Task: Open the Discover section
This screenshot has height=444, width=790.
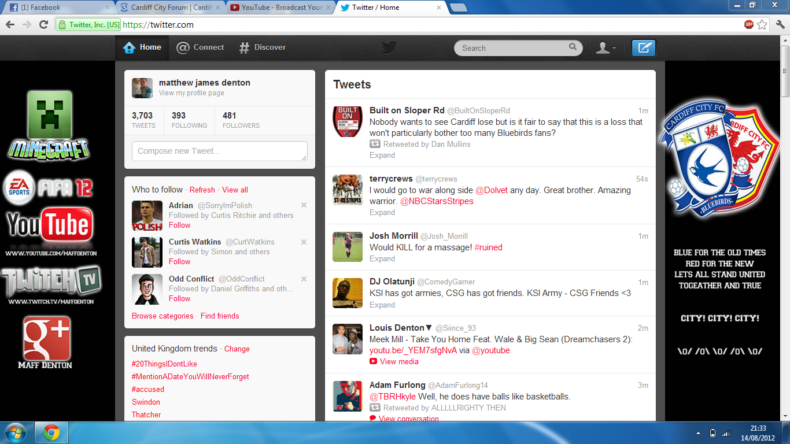Action: coord(263,47)
